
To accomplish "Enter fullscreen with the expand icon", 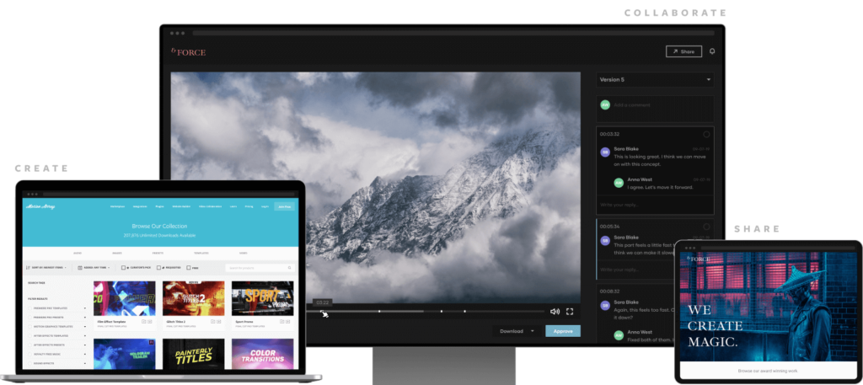I will point(570,312).
